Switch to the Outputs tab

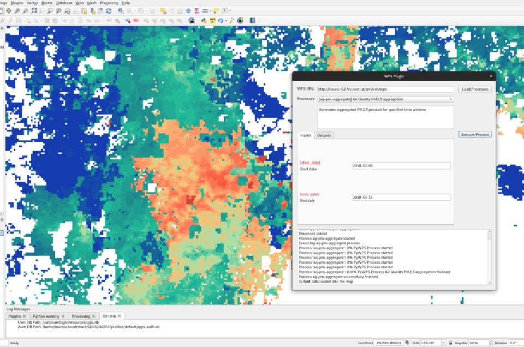324,135
